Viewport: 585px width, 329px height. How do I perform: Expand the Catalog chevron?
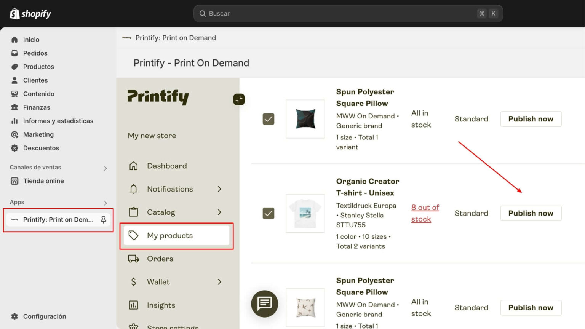[219, 212]
